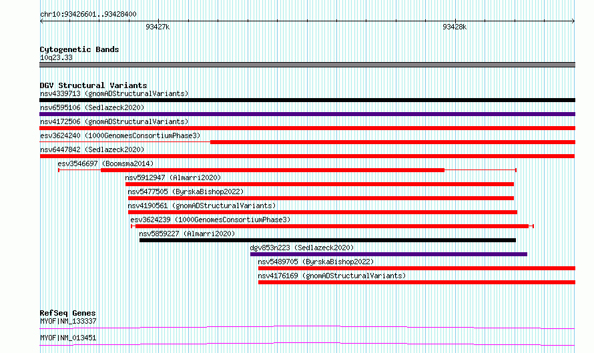Click the red bar of nsv6447842
Image resolution: width=594 pixels, height=353 pixels.
[307, 156]
